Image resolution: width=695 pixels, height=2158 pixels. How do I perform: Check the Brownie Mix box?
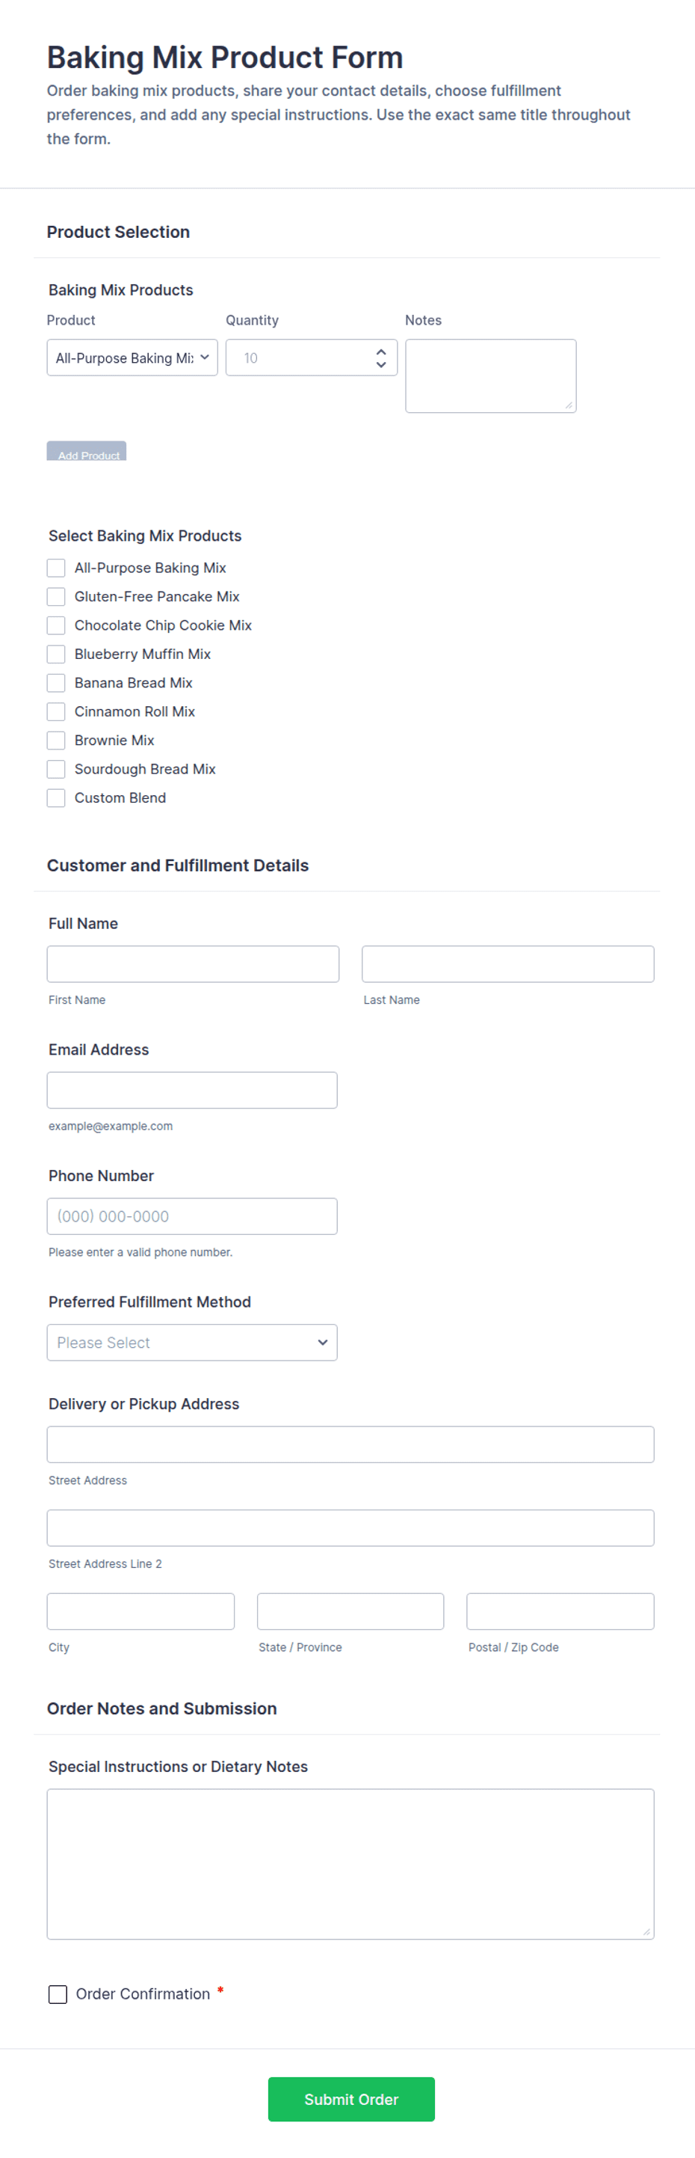[56, 741]
